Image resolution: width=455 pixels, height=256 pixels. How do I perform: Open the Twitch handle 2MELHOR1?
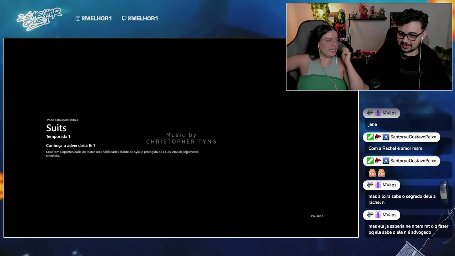(143, 18)
